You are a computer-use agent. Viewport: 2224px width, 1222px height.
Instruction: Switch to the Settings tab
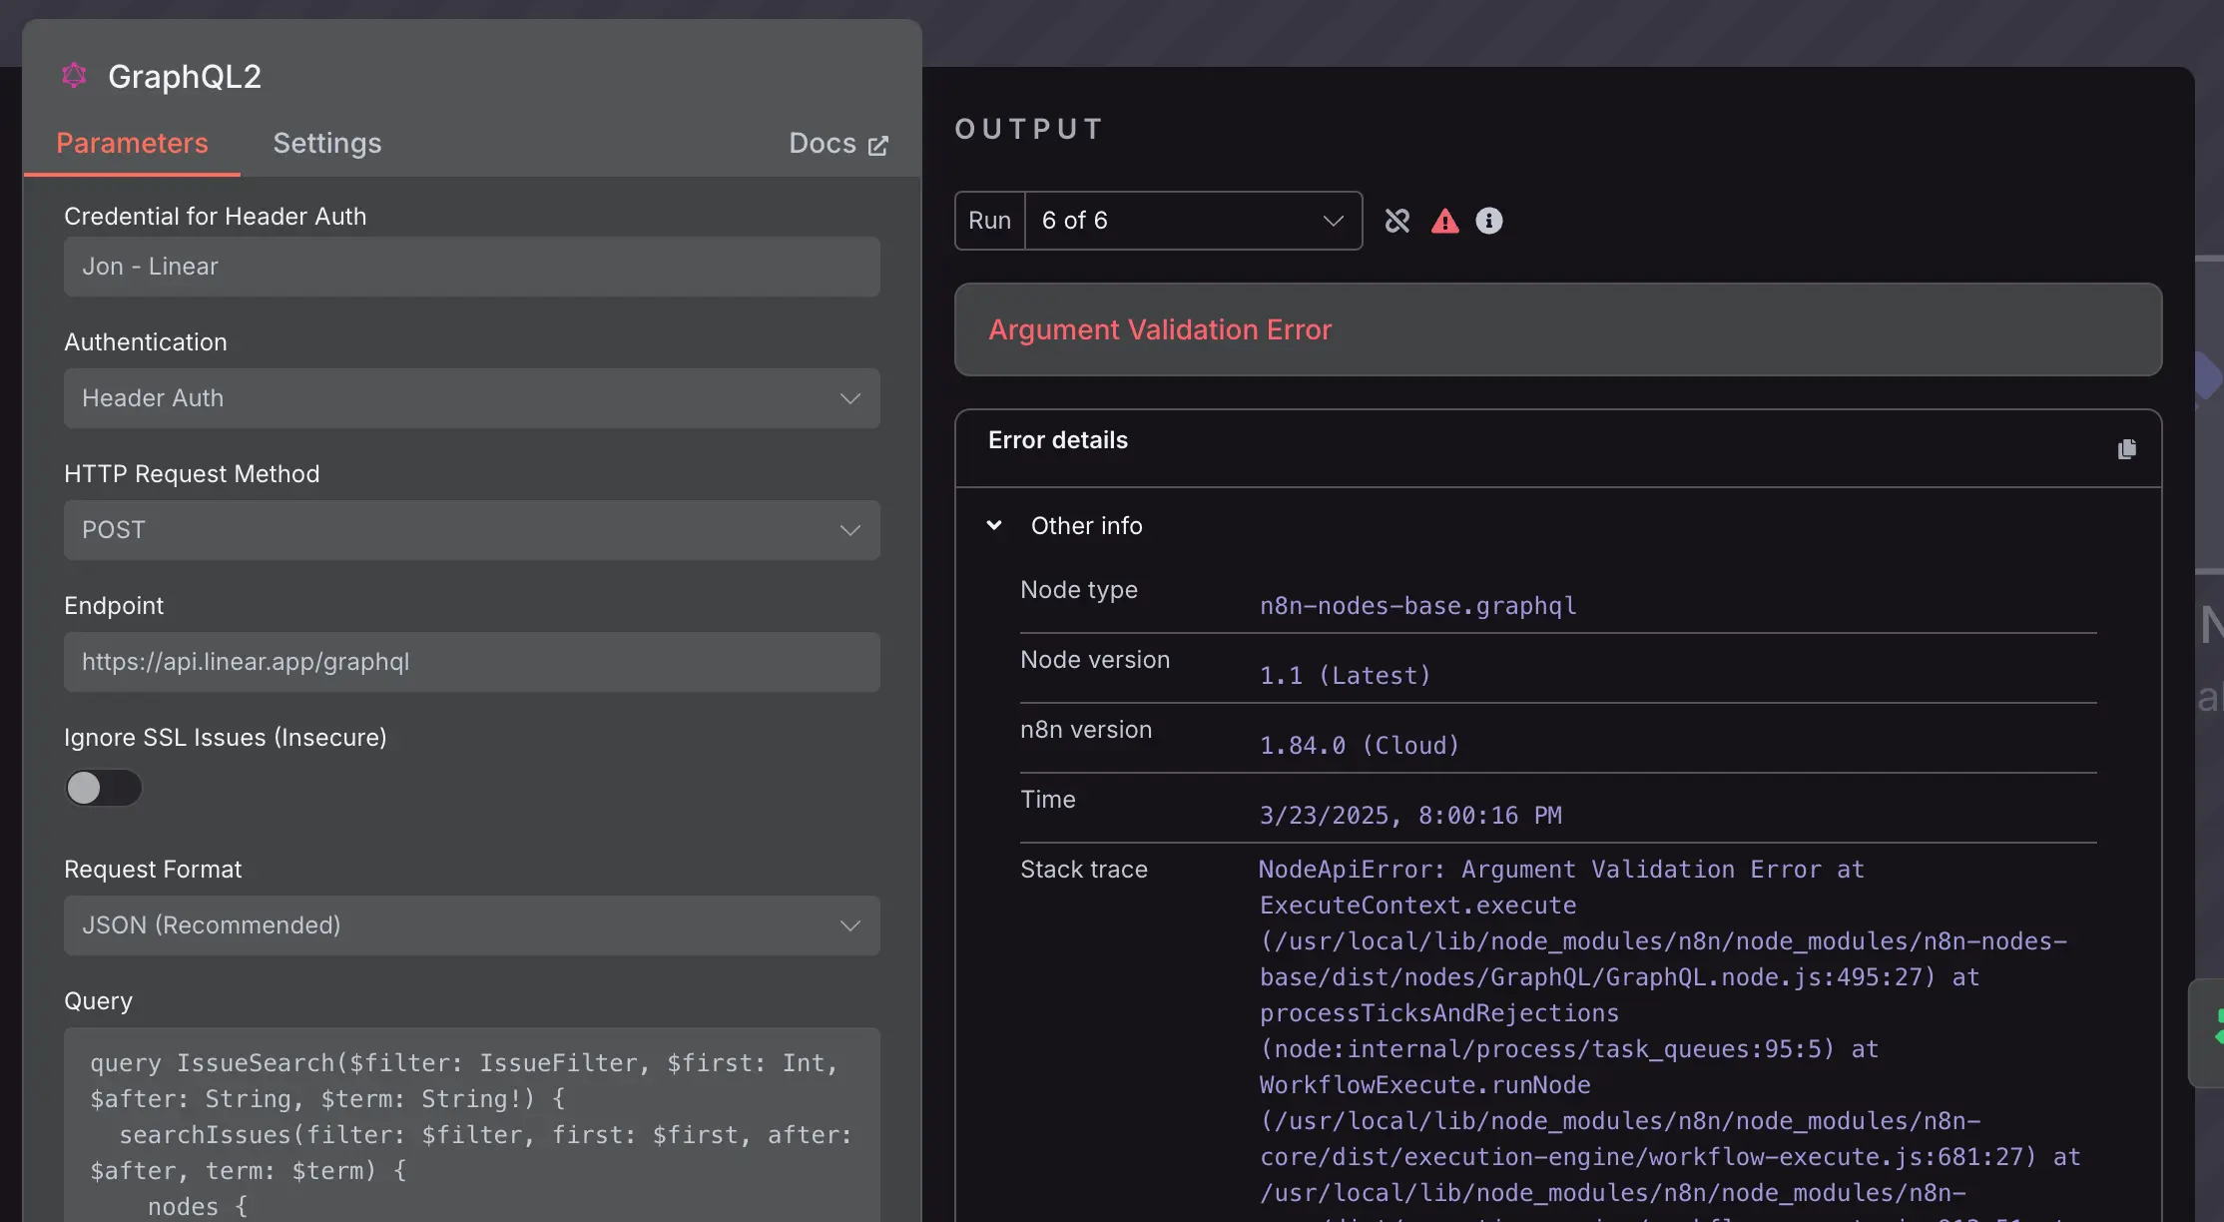pyautogui.click(x=327, y=144)
